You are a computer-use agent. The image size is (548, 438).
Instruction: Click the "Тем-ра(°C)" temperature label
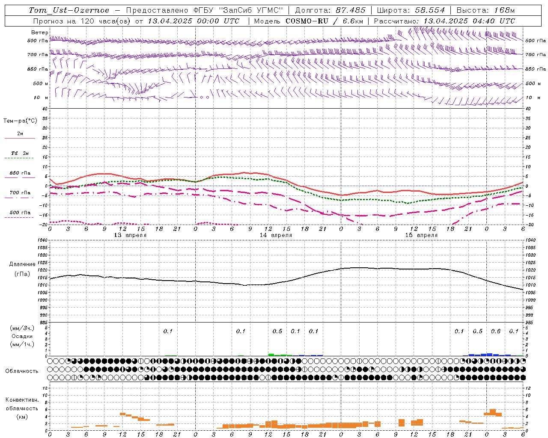(x=20, y=121)
